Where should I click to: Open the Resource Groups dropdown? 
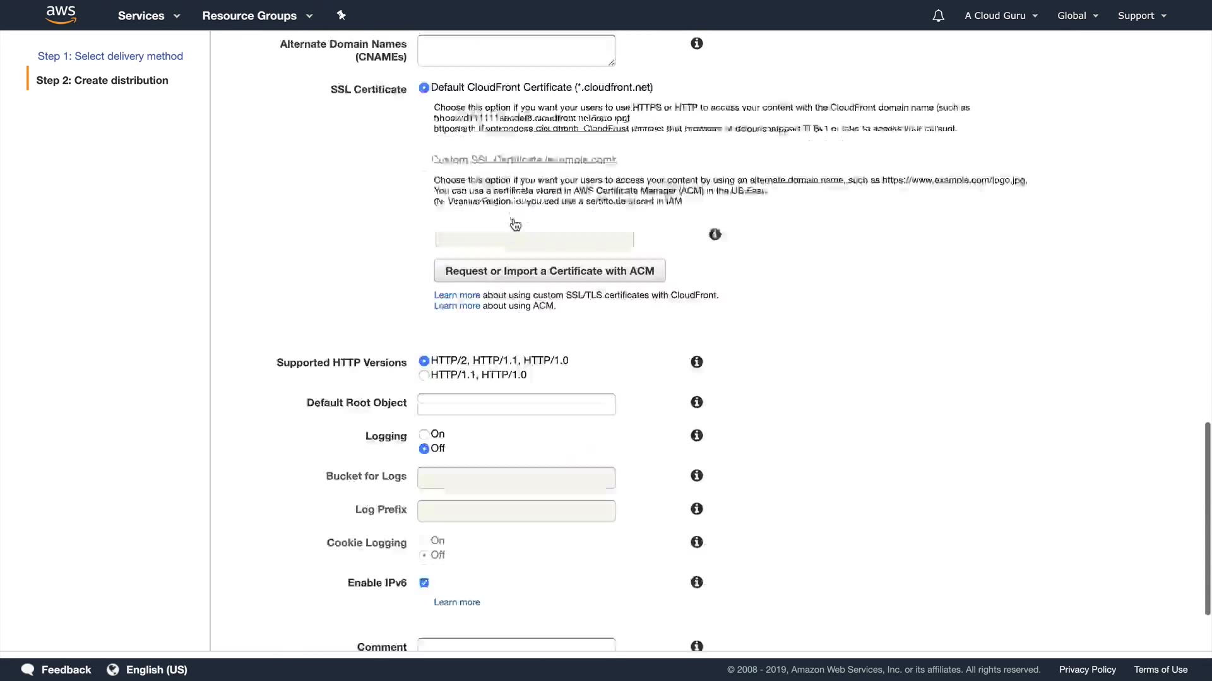click(257, 16)
